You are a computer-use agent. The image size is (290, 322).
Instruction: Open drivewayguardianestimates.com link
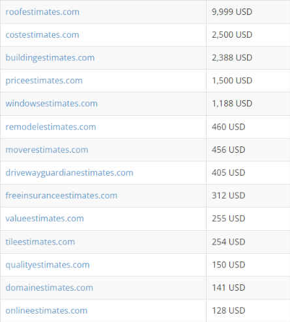pyautogui.click(x=69, y=173)
